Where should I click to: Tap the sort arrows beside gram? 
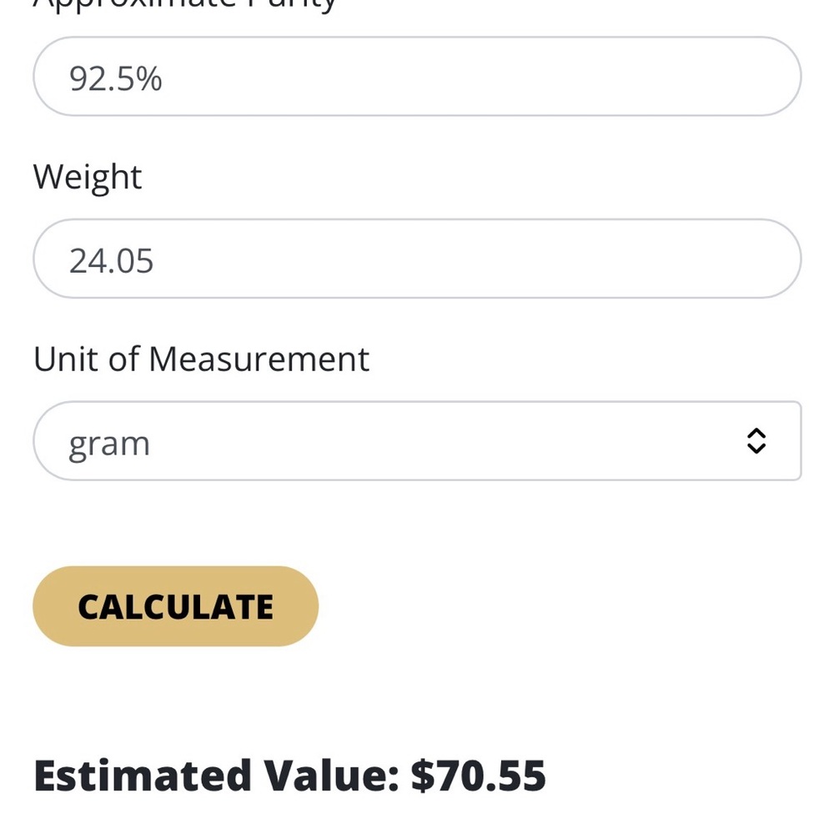click(756, 441)
